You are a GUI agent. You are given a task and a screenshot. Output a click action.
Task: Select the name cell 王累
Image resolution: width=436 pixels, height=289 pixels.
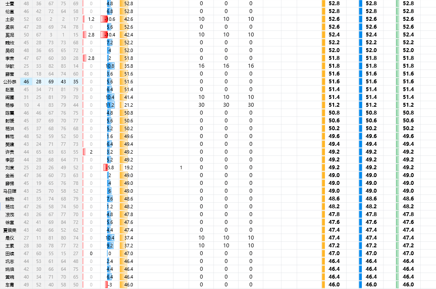[x=10, y=246]
